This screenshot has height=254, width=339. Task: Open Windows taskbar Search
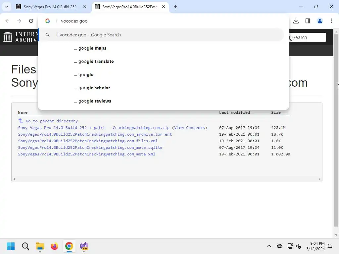pyautogui.click(x=25, y=246)
